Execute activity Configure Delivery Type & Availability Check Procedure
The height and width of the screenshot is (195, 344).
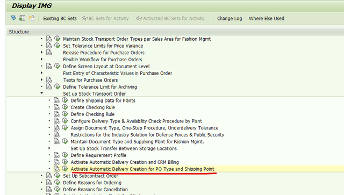65,121
